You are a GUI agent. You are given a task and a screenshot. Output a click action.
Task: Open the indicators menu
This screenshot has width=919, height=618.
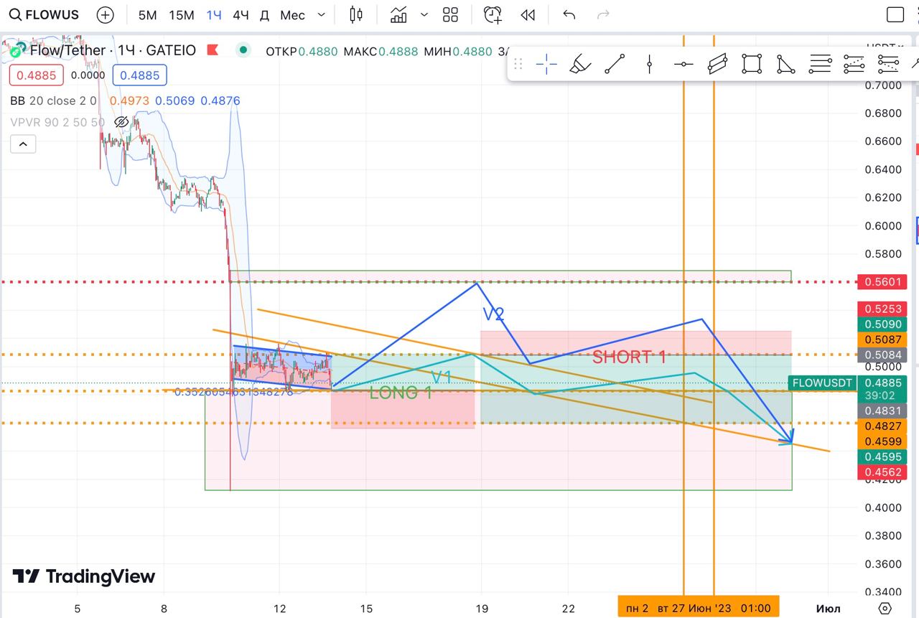398,15
